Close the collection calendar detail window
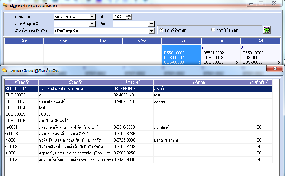 [275, 68]
